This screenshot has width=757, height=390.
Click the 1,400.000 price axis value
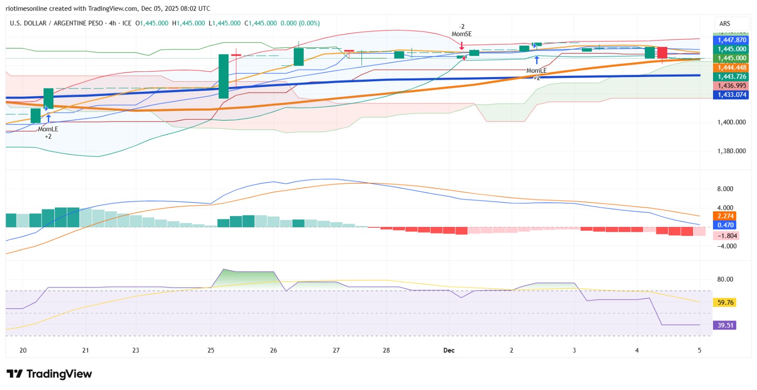pyautogui.click(x=731, y=122)
